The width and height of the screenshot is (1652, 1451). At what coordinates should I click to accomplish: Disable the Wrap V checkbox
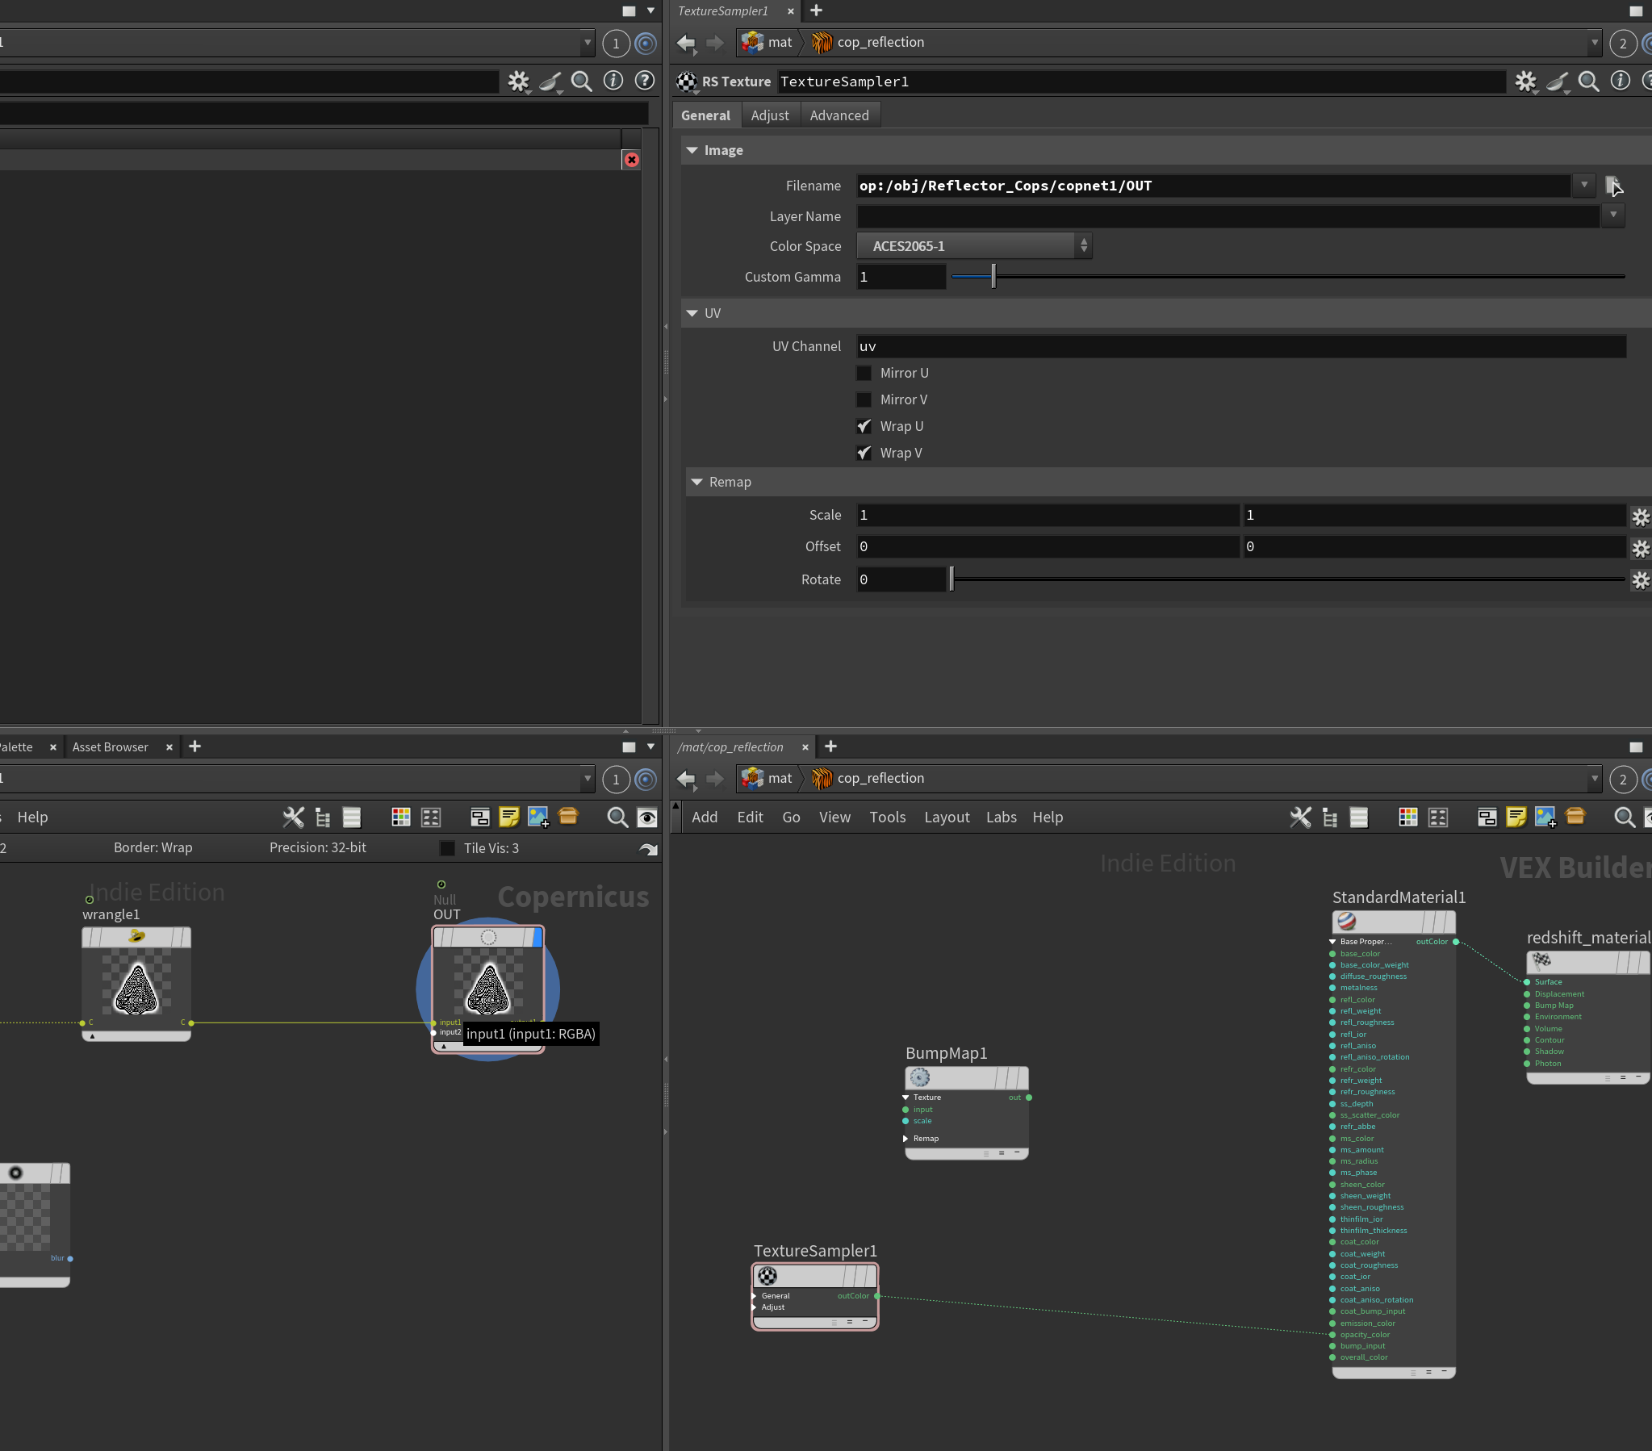coord(864,453)
